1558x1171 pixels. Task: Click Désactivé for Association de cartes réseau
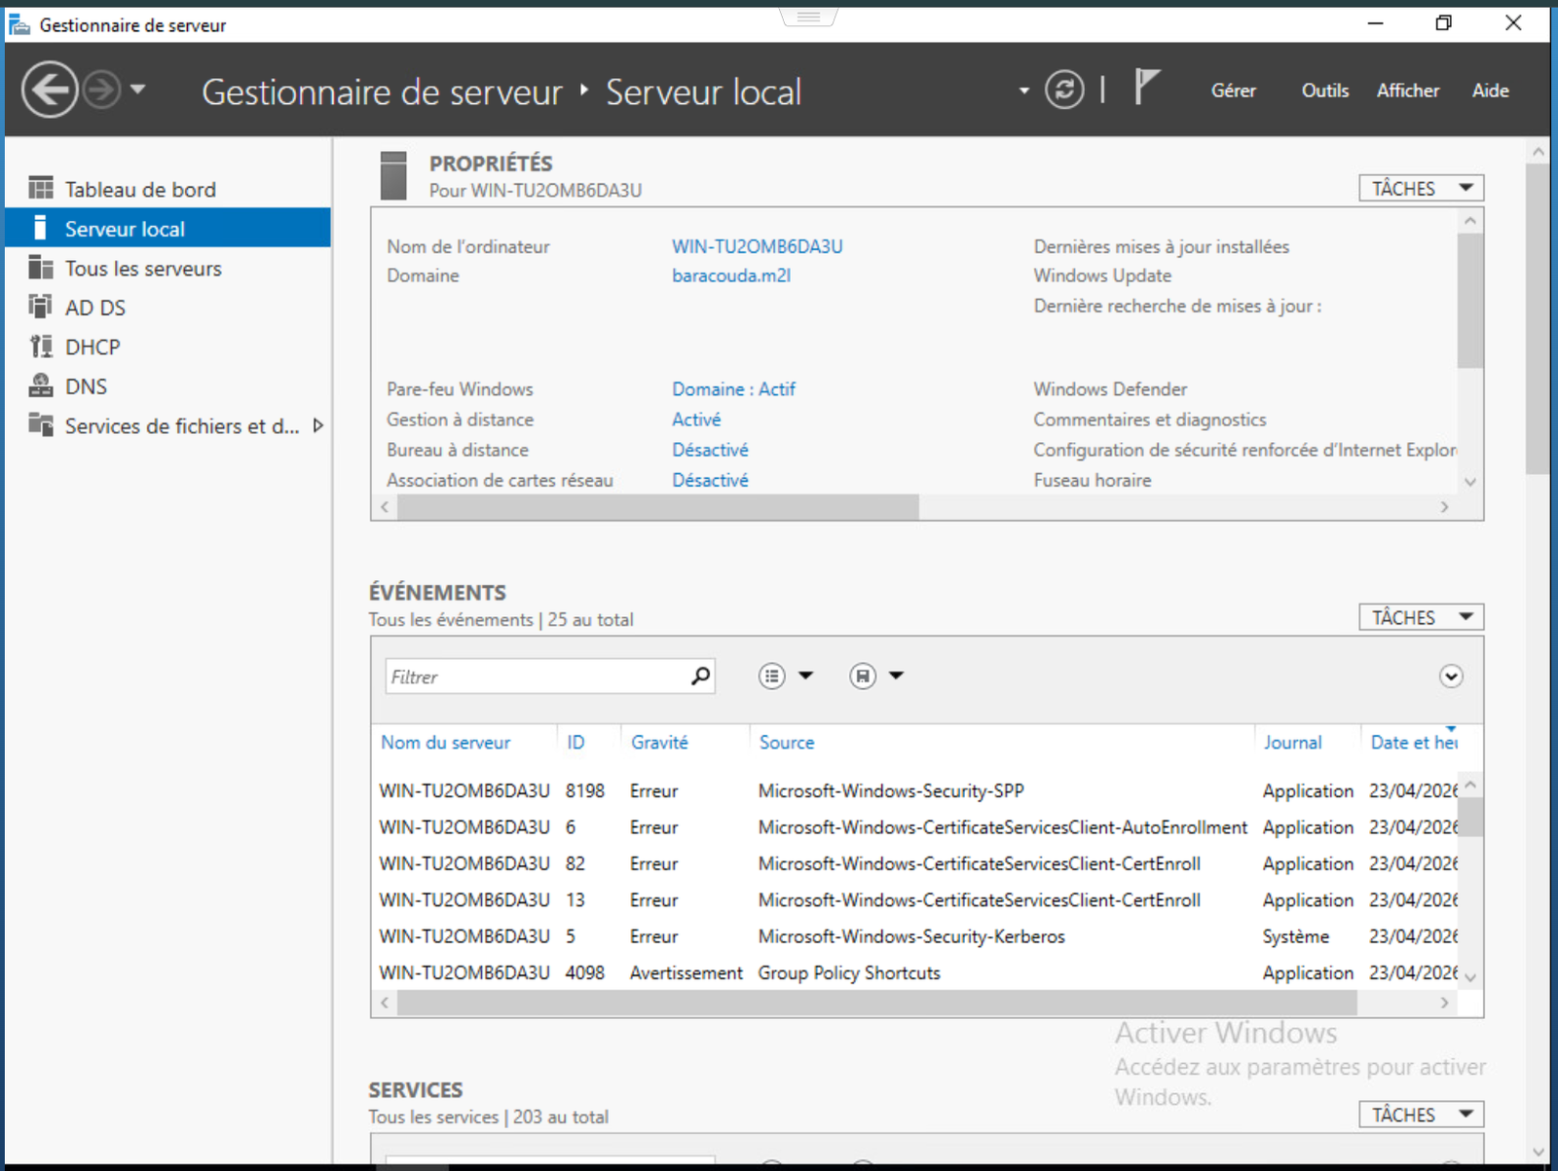[710, 480]
